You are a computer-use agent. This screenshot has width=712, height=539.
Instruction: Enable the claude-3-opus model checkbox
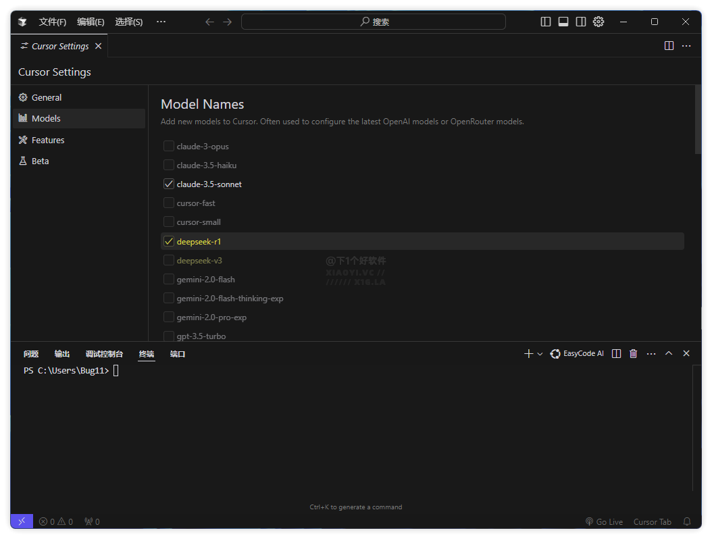169,146
